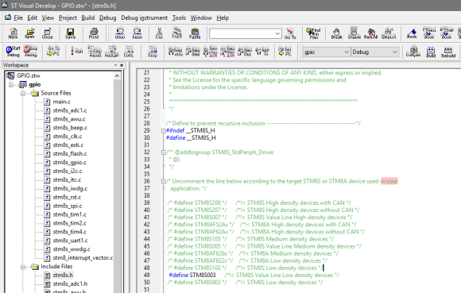Fold the comment block at line 36
Screen dimensions: 461x293
(163, 181)
